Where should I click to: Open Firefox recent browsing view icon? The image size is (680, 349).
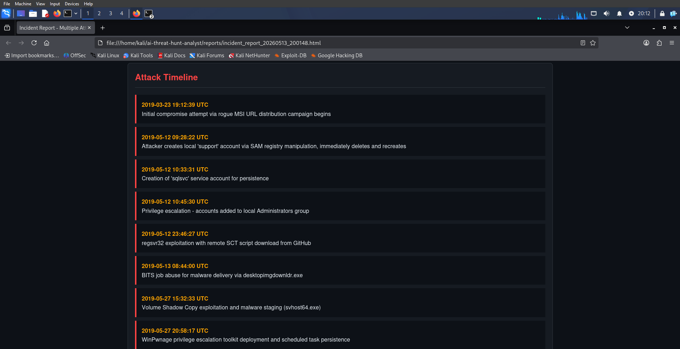pos(7,28)
